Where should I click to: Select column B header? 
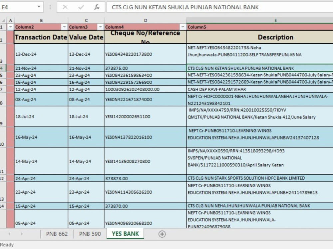pyautogui.click(x=41, y=21)
